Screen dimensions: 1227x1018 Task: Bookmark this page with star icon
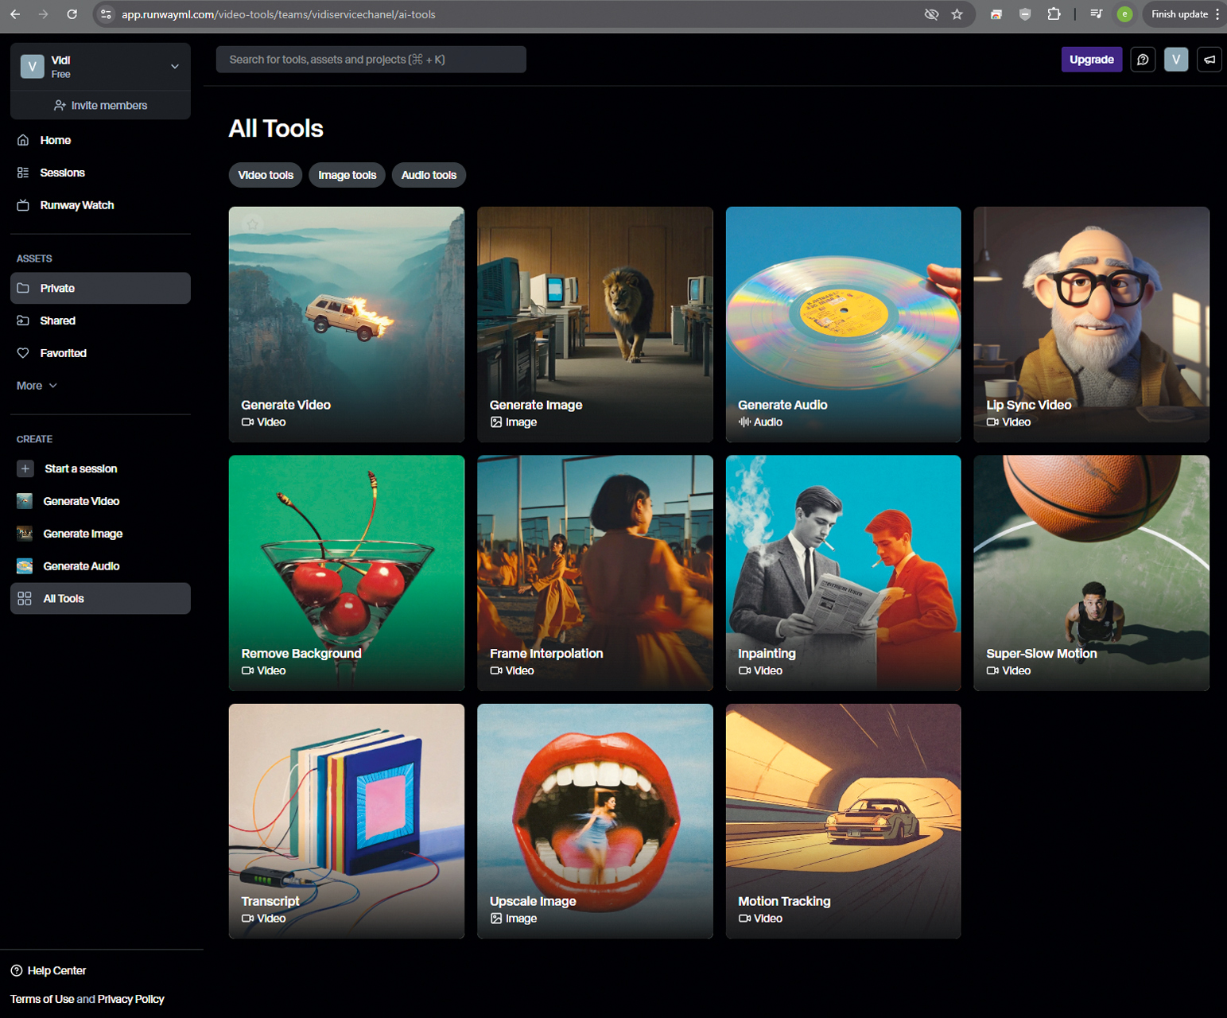pos(957,14)
